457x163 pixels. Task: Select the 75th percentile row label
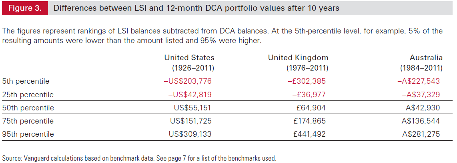point(28,121)
